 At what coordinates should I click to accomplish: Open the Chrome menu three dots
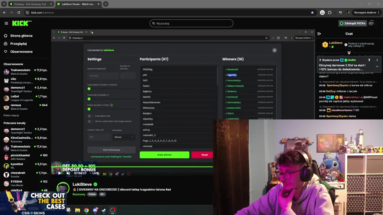(379, 13)
